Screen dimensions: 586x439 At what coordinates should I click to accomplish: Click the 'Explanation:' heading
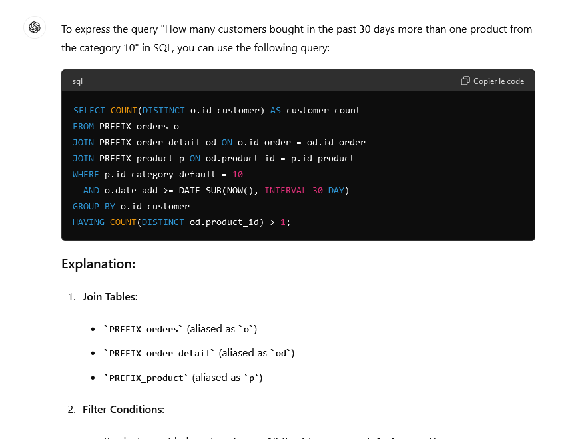point(99,264)
